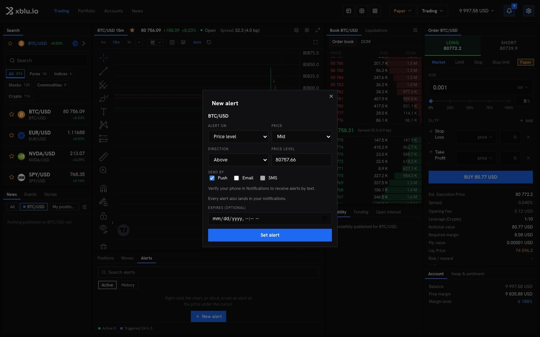
Task: Select the trend line drawing tool
Action: pyautogui.click(x=103, y=71)
